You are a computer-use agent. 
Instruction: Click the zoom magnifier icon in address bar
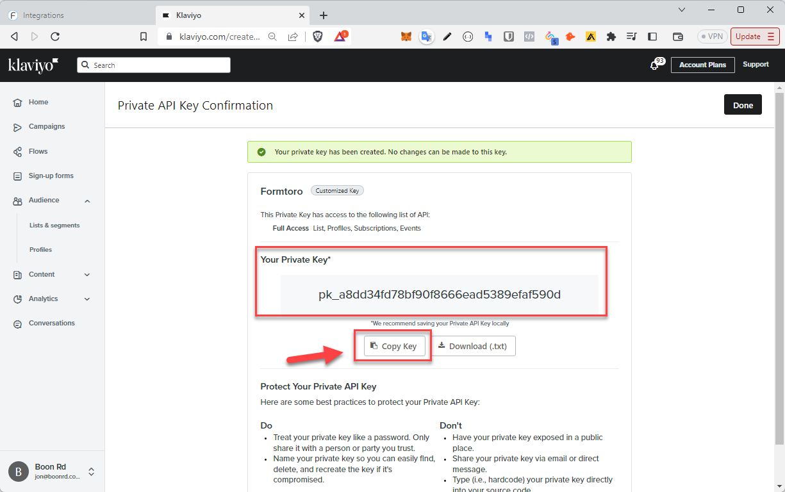point(272,37)
